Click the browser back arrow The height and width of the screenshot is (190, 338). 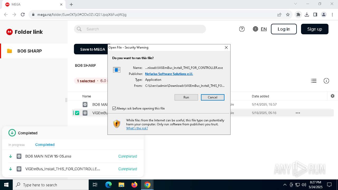(x=6, y=15)
